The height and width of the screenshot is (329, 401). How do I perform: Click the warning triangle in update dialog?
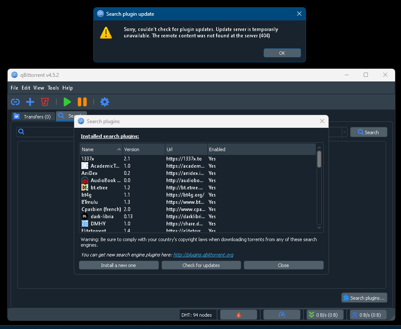pos(106,33)
